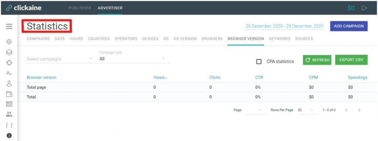Open the Select campaigns dropdown
Viewport: 378px width, 141px height.
[59, 59]
